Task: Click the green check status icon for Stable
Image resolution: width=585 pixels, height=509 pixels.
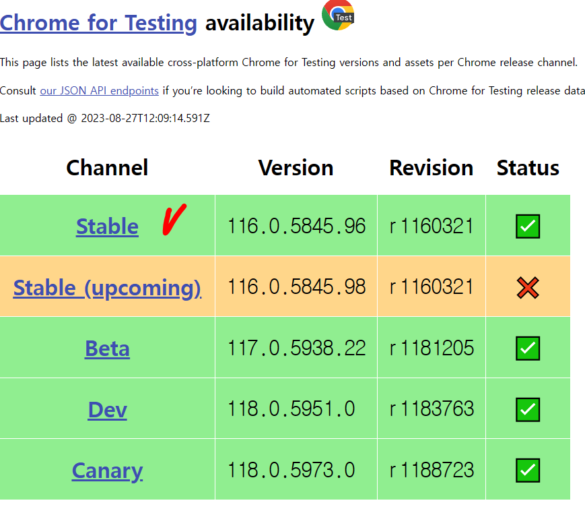Action: click(528, 226)
